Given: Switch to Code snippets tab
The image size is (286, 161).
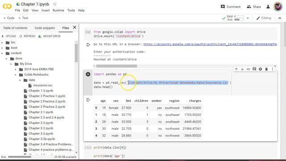Looking at the screenshot, I should click(x=45, y=28).
